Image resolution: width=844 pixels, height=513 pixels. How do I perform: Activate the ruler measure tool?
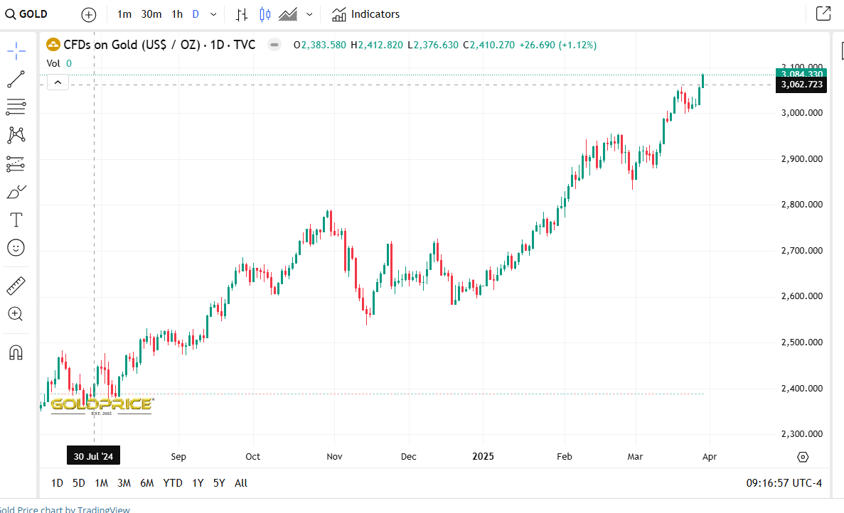point(16,286)
